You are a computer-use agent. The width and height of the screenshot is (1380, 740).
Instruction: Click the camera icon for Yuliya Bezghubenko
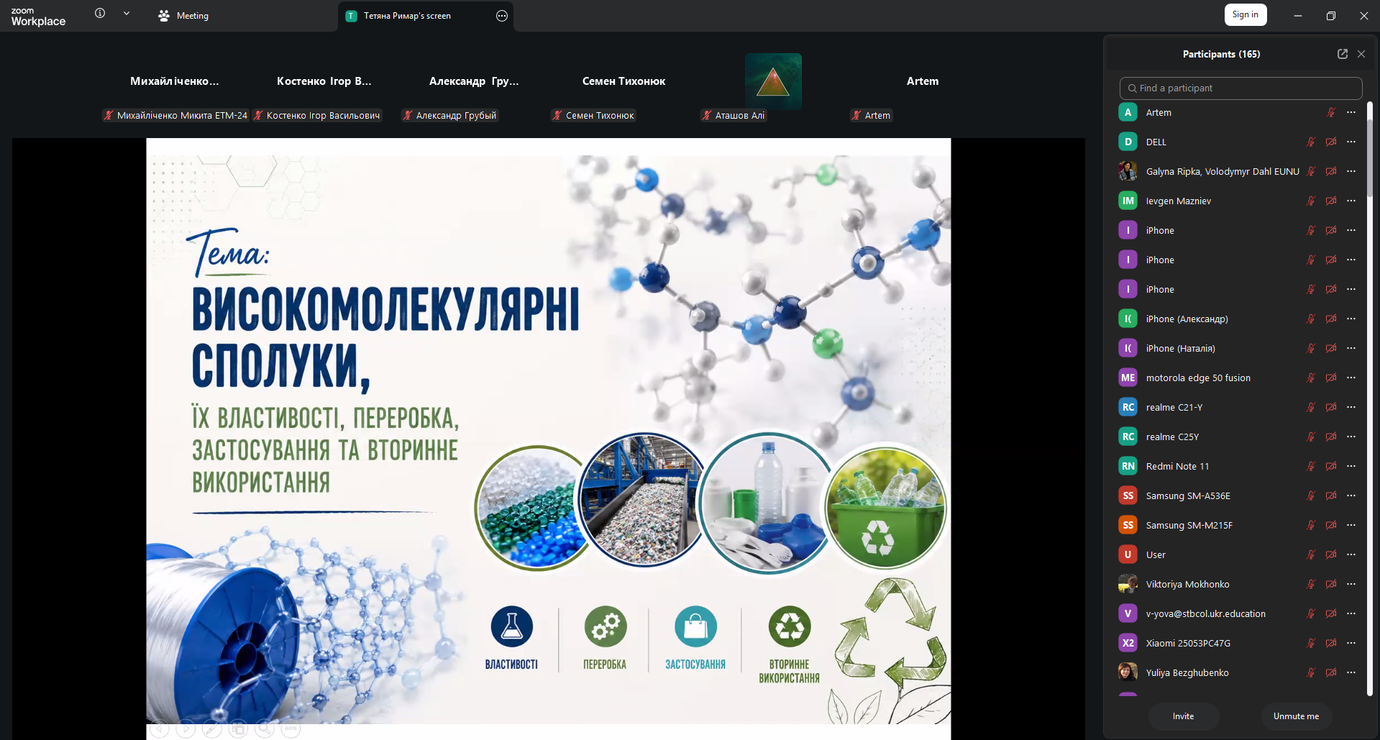tap(1331, 672)
